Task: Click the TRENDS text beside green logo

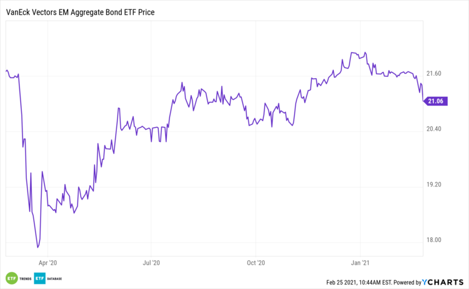Action: point(25,278)
